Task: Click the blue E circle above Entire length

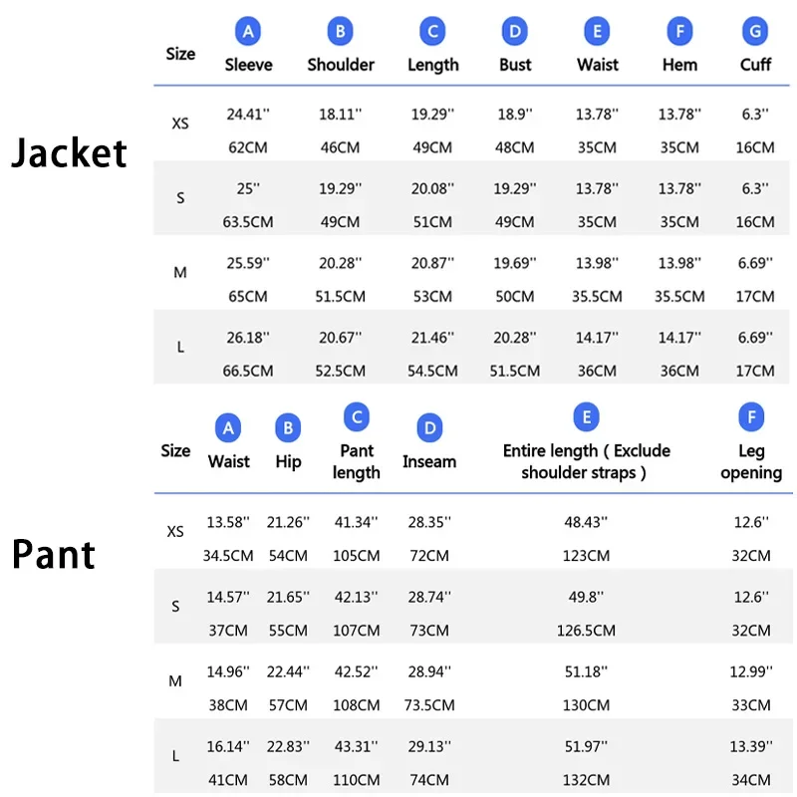Action: click(x=586, y=417)
